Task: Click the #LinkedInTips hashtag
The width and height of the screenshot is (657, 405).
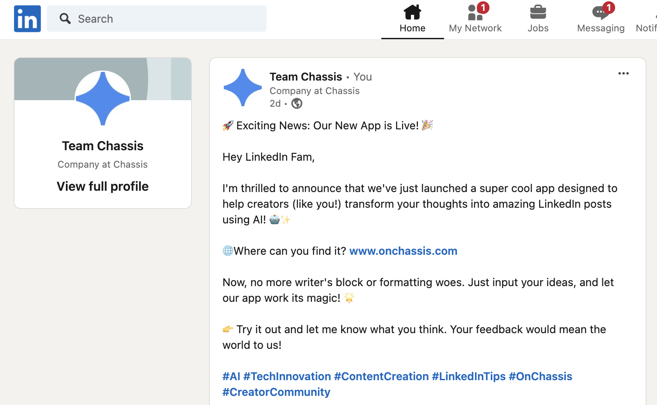Action: click(x=469, y=376)
